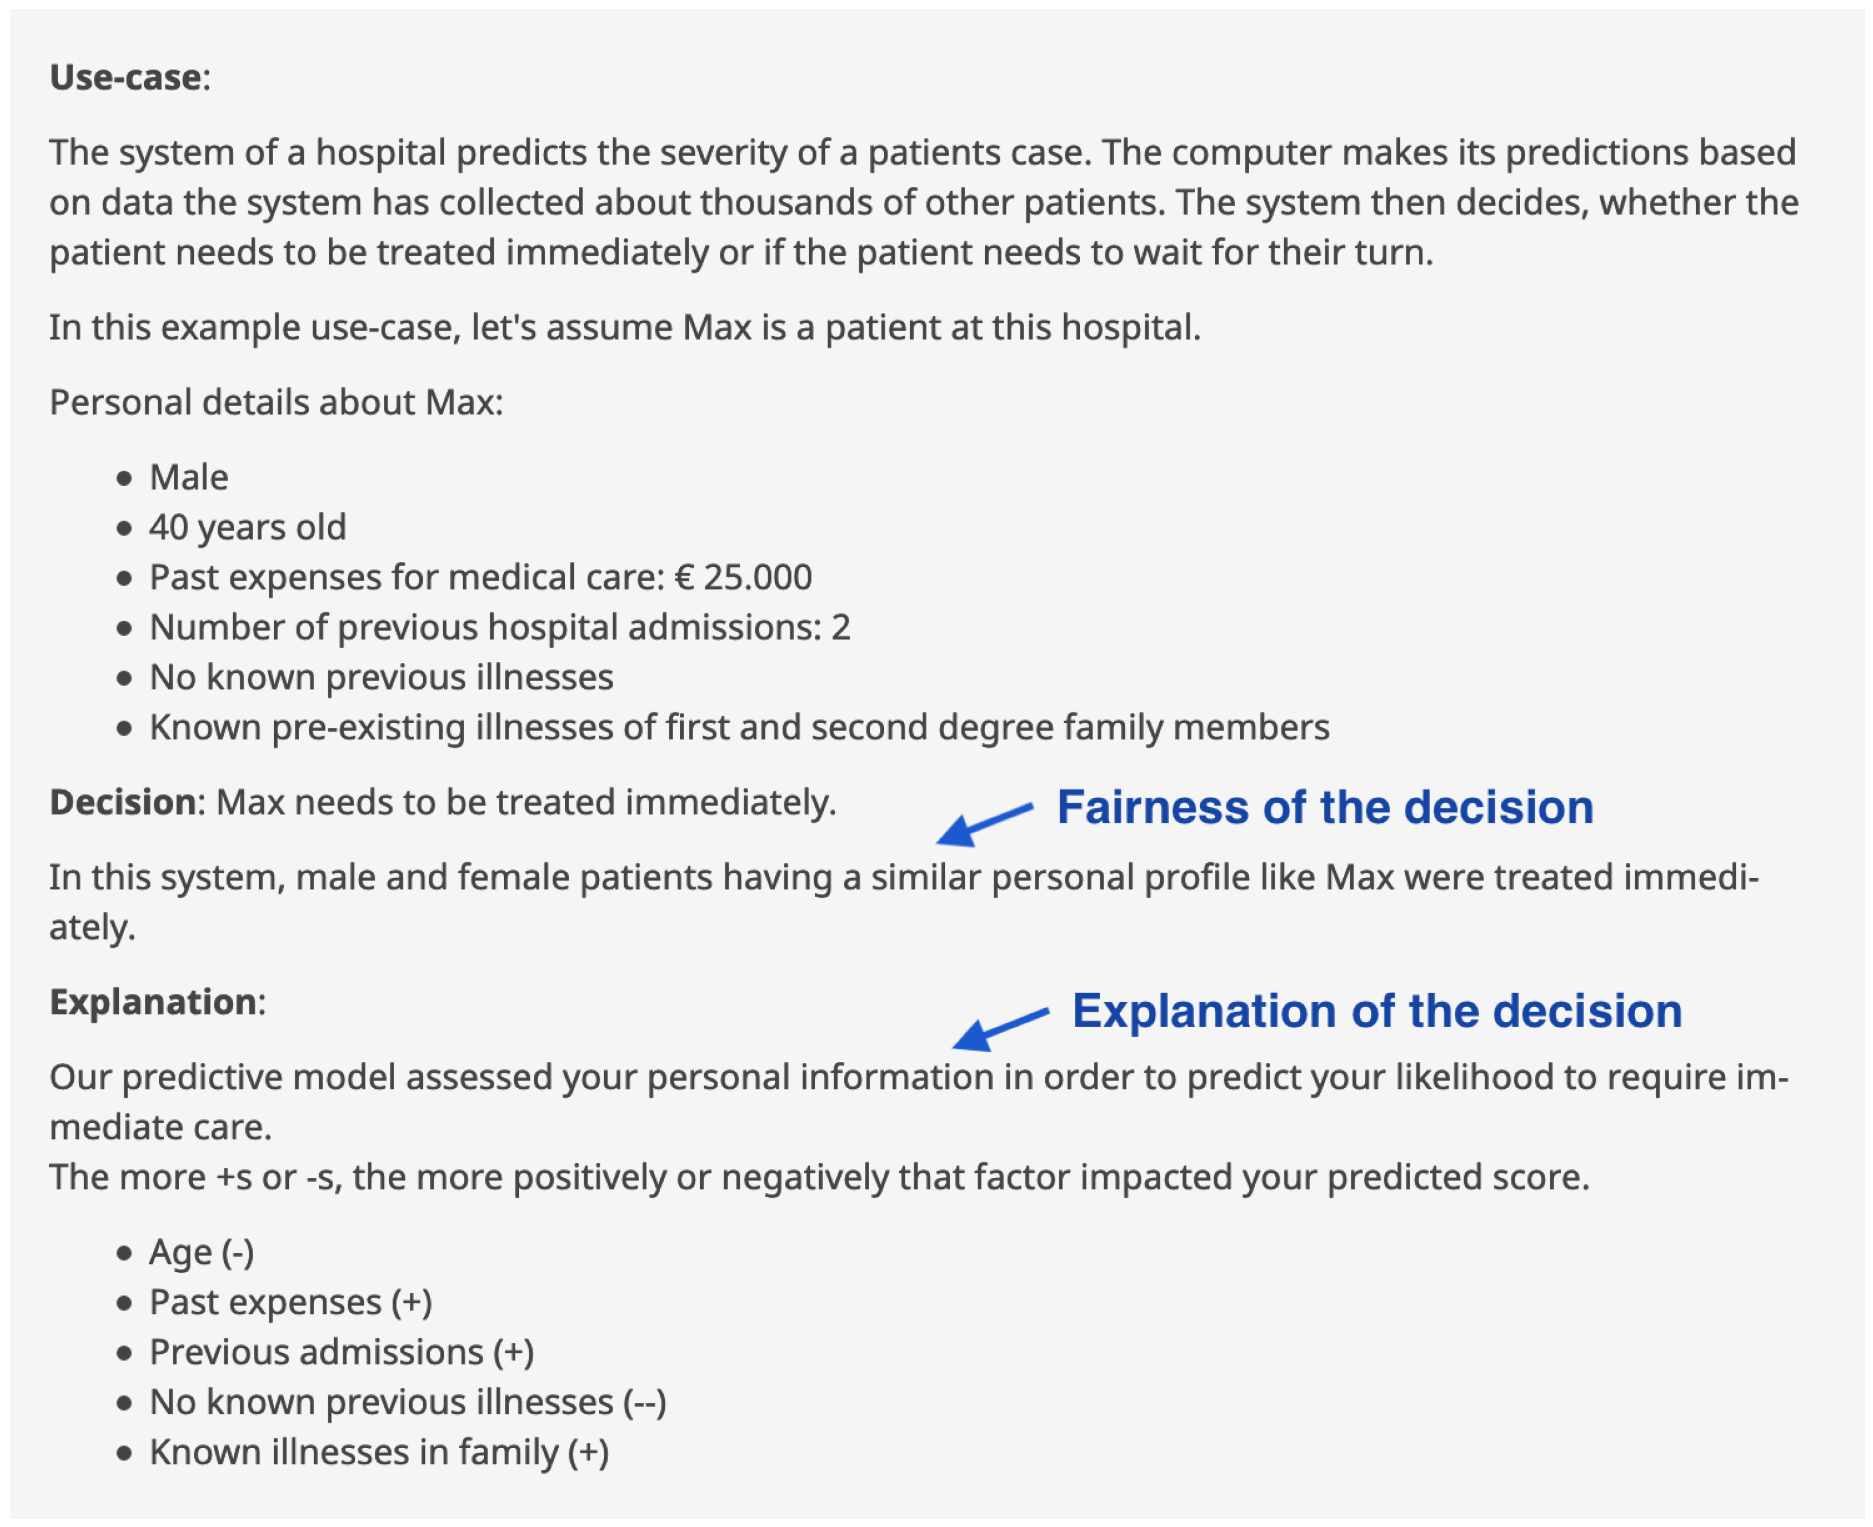This screenshot has width=1873, height=1527.
Task: Click the 'Past expenses (+)' factor
Action: pos(290,1303)
